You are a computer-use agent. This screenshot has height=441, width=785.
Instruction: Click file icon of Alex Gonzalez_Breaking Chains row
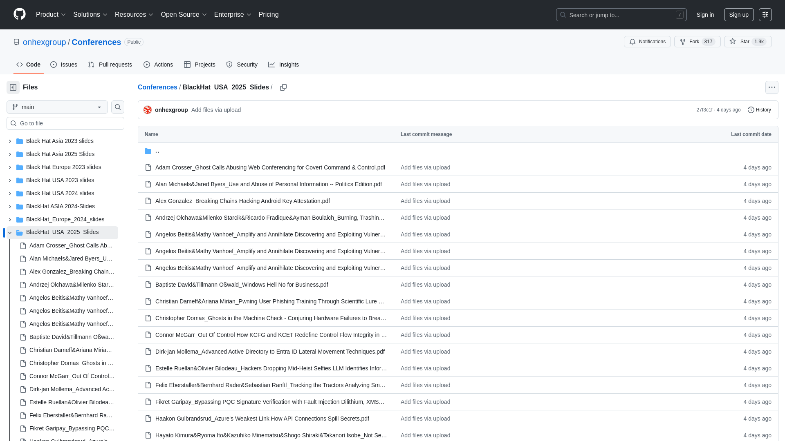pos(148,201)
